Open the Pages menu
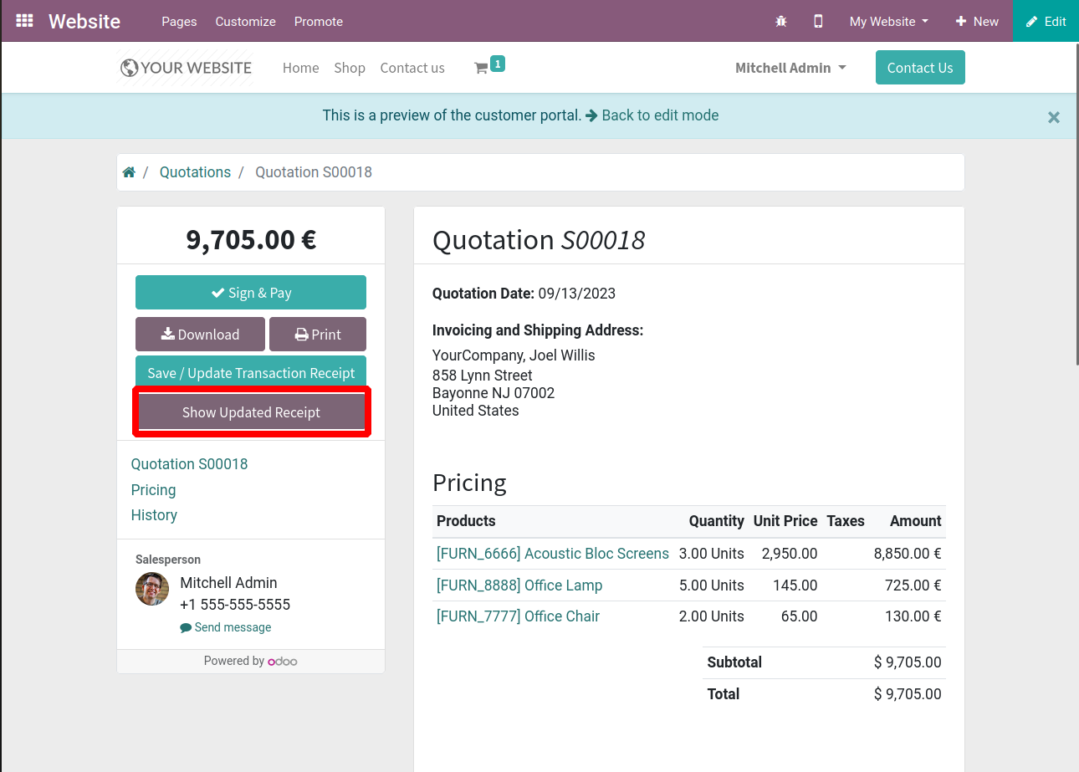 pyautogui.click(x=179, y=21)
